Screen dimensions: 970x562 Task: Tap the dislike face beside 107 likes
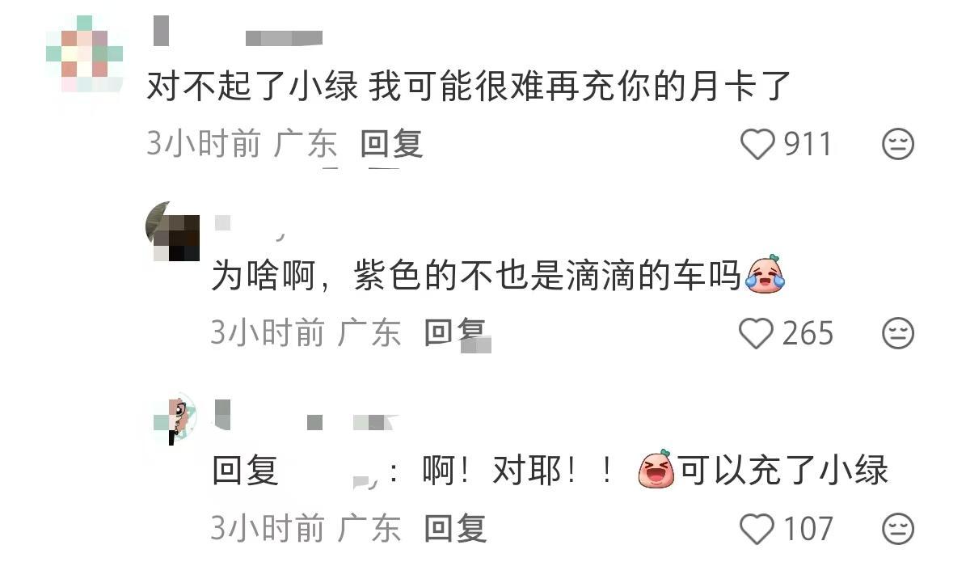tap(897, 529)
